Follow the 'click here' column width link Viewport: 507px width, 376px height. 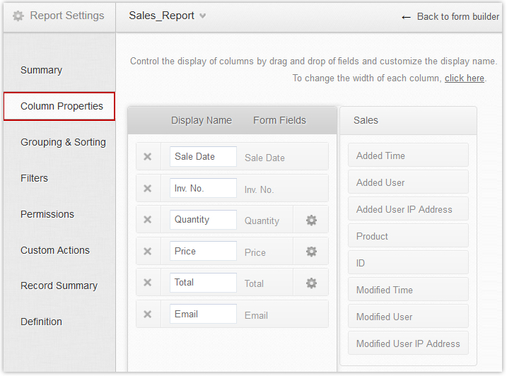pyautogui.click(x=464, y=78)
